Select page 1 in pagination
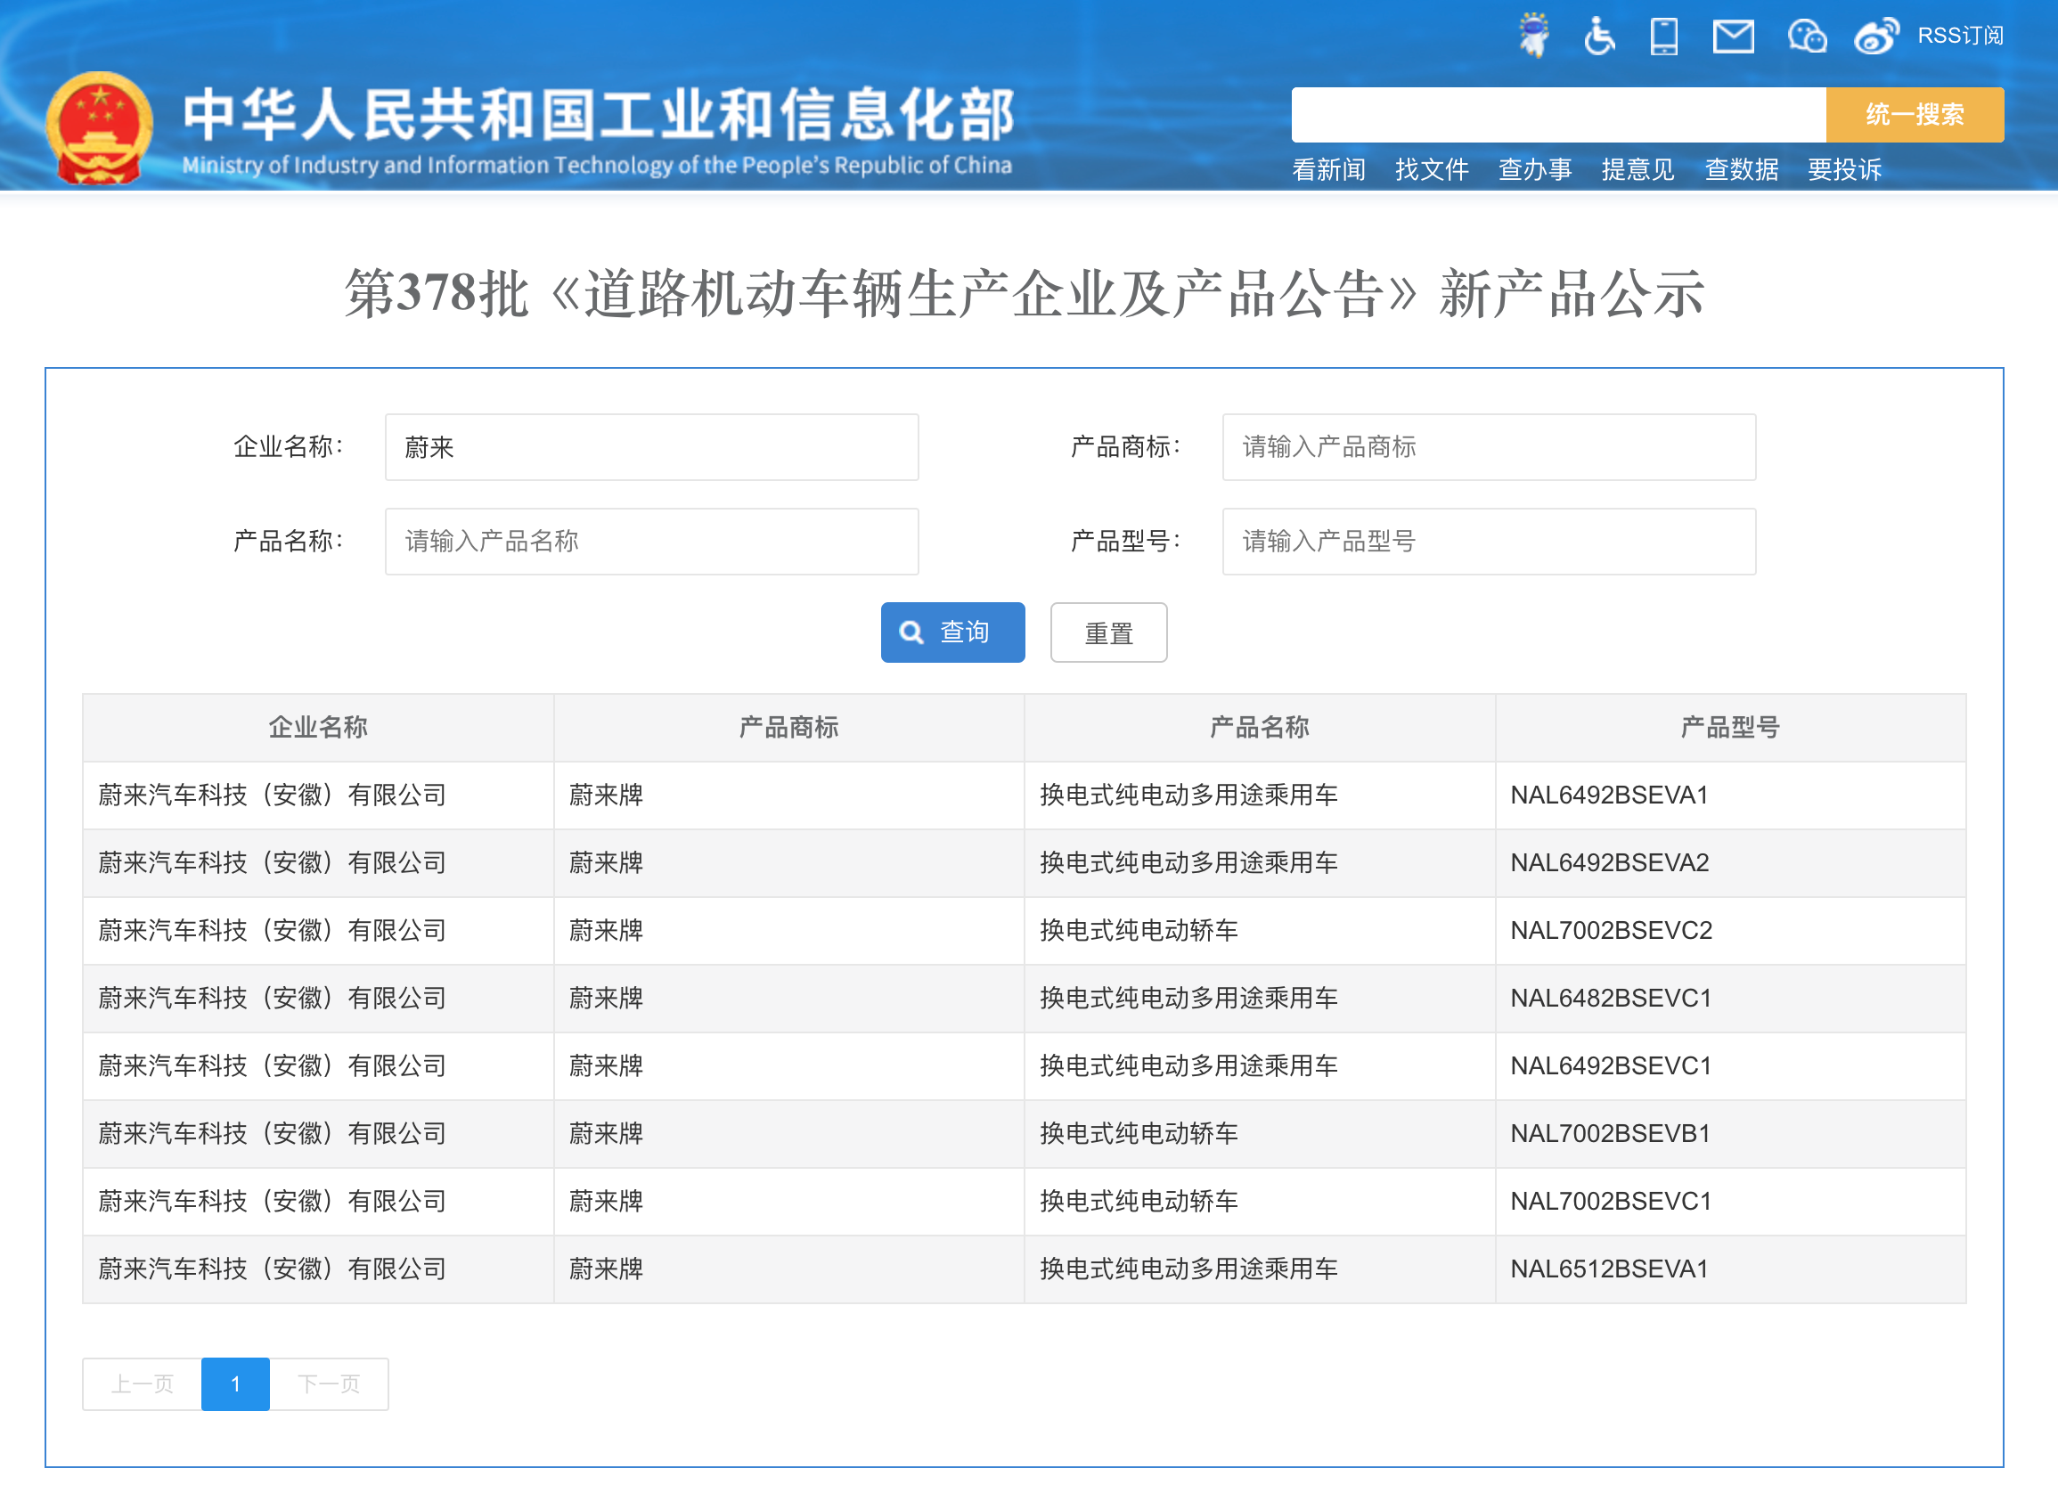 (x=235, y=1383)
